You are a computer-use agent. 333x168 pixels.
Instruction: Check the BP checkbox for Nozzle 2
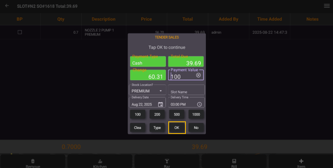click(x=20, y=32)
